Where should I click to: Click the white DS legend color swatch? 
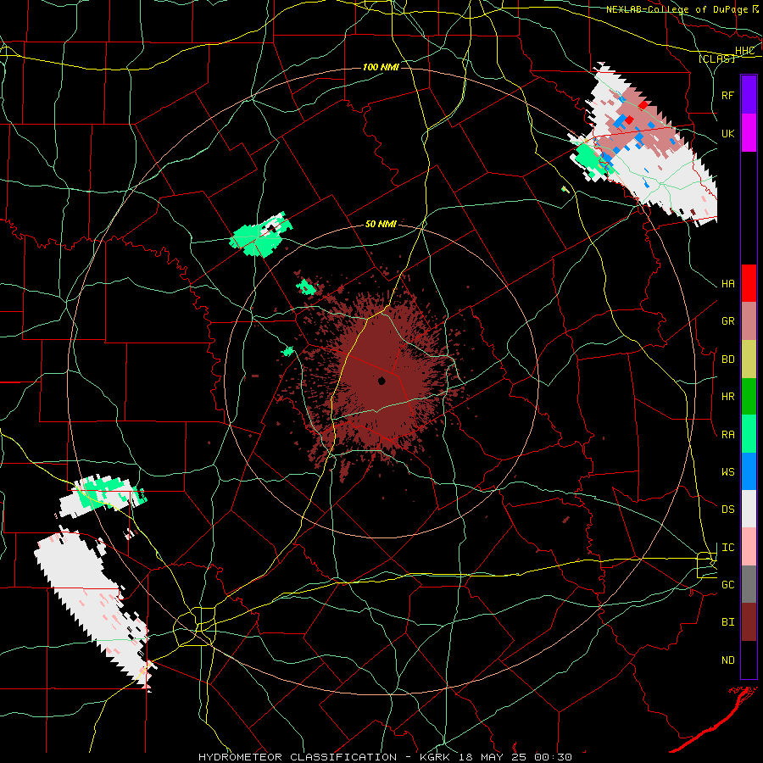pos(749,509)
